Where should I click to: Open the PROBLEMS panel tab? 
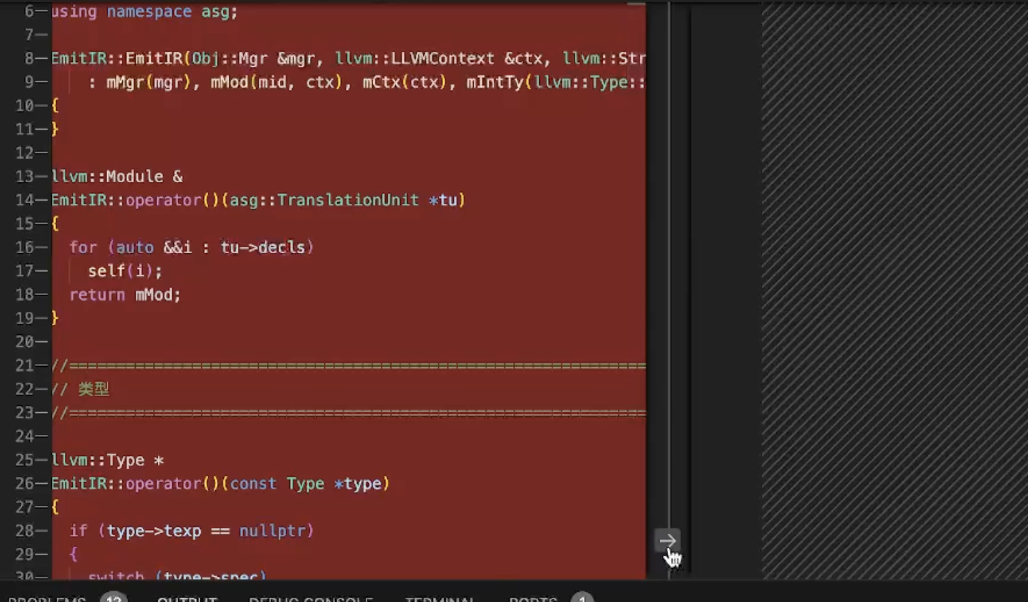coord(47,599)
